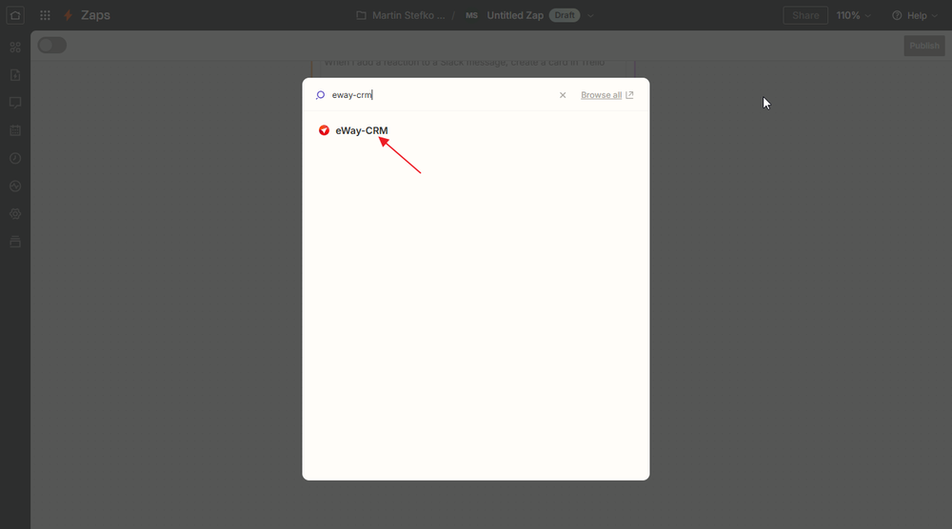Open the Help menu
This screenshot has height=529, width=952.
click(x=915, y=15)
